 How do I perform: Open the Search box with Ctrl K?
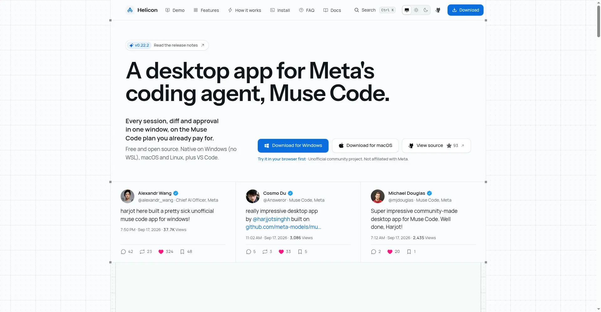click(x=375, y=10)
